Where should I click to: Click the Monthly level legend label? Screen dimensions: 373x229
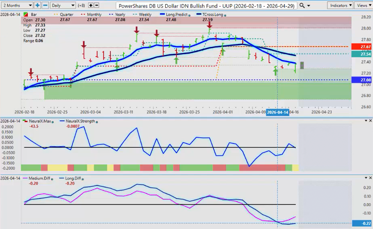point(93,14)
